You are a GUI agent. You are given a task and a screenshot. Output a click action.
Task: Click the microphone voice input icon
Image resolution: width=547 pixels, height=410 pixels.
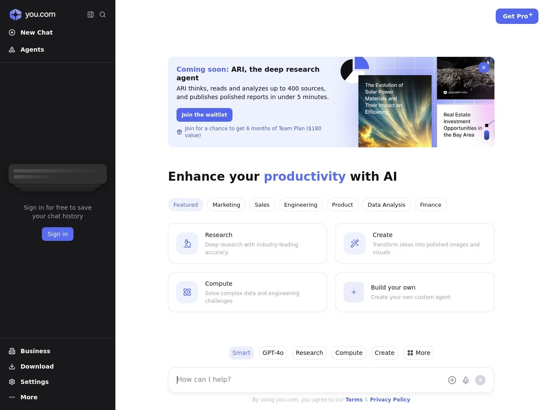pyautogui.click(x=466, y=380)
